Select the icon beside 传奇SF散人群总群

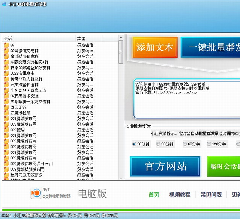[x=6, y=79]
